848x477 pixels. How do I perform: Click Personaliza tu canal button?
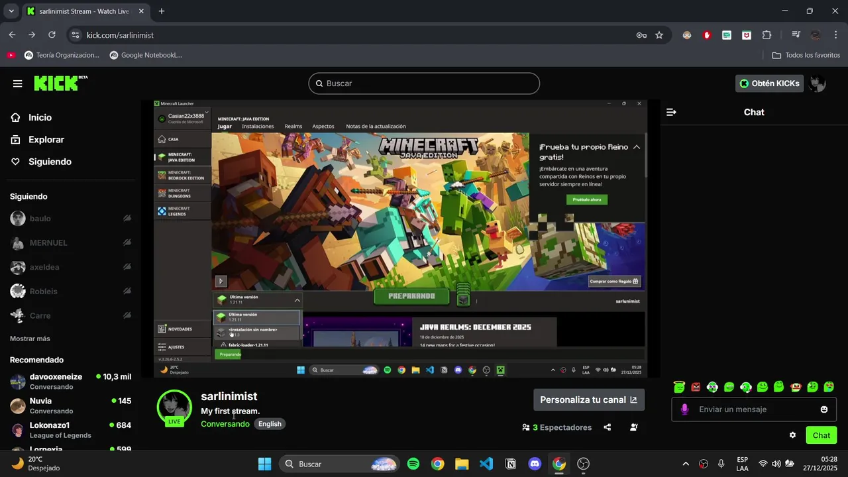tap(589, 399)
